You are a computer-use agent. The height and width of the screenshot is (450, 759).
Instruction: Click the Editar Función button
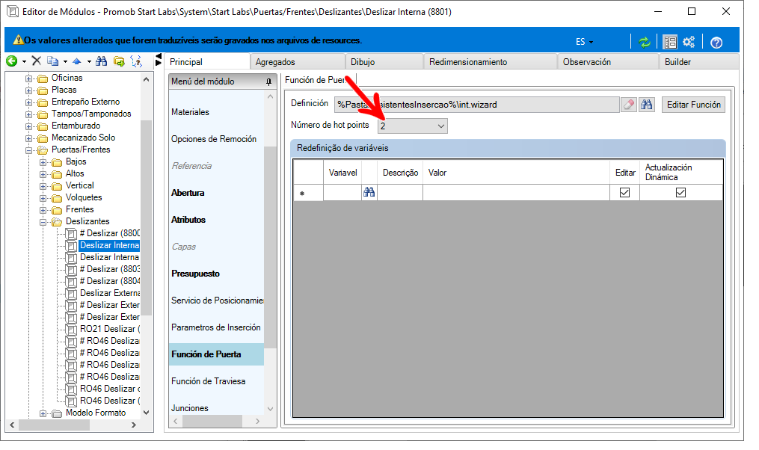[x=693, y=105]
